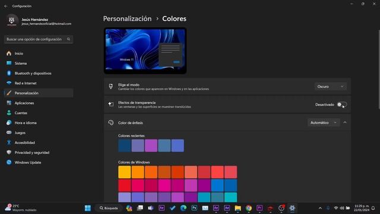The width and height of the screenshot is (380, 214).
Task: Click the Windows 11 theme preview image
Action: click(x=145, y=51)
